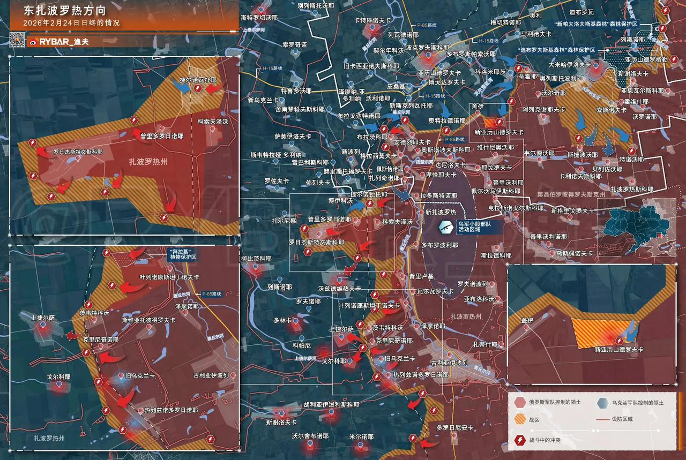
Task: Click the legend text 乌克兰军队控制的领土
Action: [638, 403]
